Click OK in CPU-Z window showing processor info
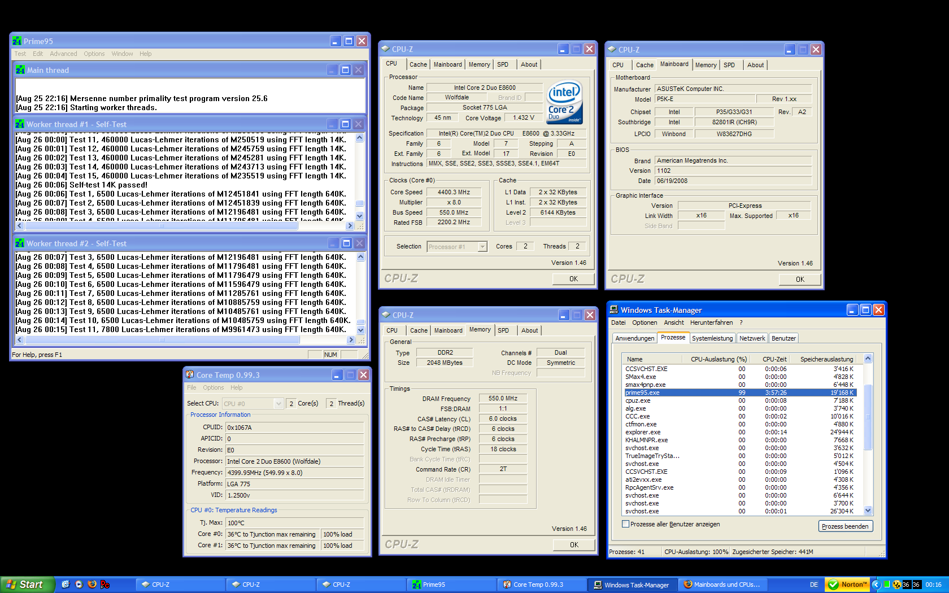This screenshot has width=949, height=593. [x=573, y=279]
